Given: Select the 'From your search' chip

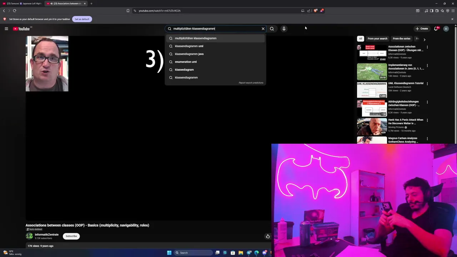Looking at the screenshot, I should pos(377,39).
